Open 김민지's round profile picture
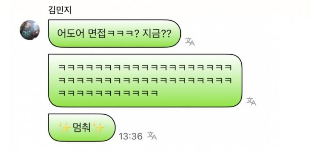The image size is (320, 153). 30,30
